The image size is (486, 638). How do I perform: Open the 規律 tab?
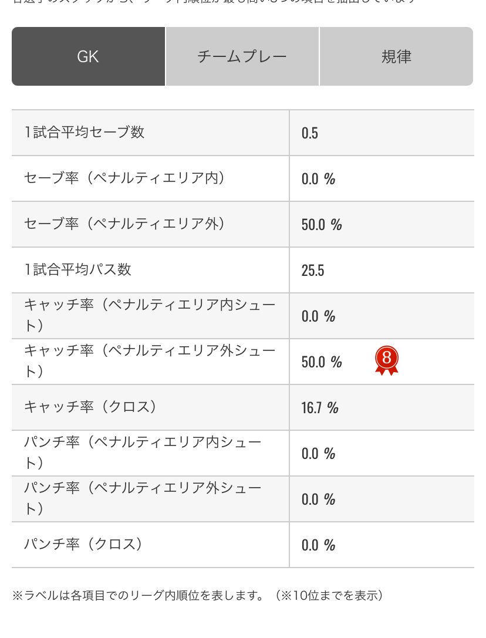(396, 56)
